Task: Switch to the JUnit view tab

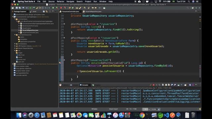Action: [x=33, y=12]
